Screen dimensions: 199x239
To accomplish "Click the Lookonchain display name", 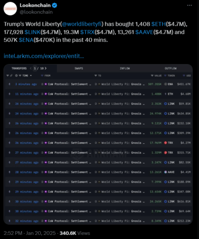I will click(x=35, y=5).
